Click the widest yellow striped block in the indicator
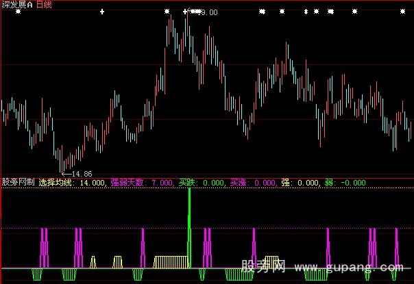The image size is (414, 284). pos(169,262)
